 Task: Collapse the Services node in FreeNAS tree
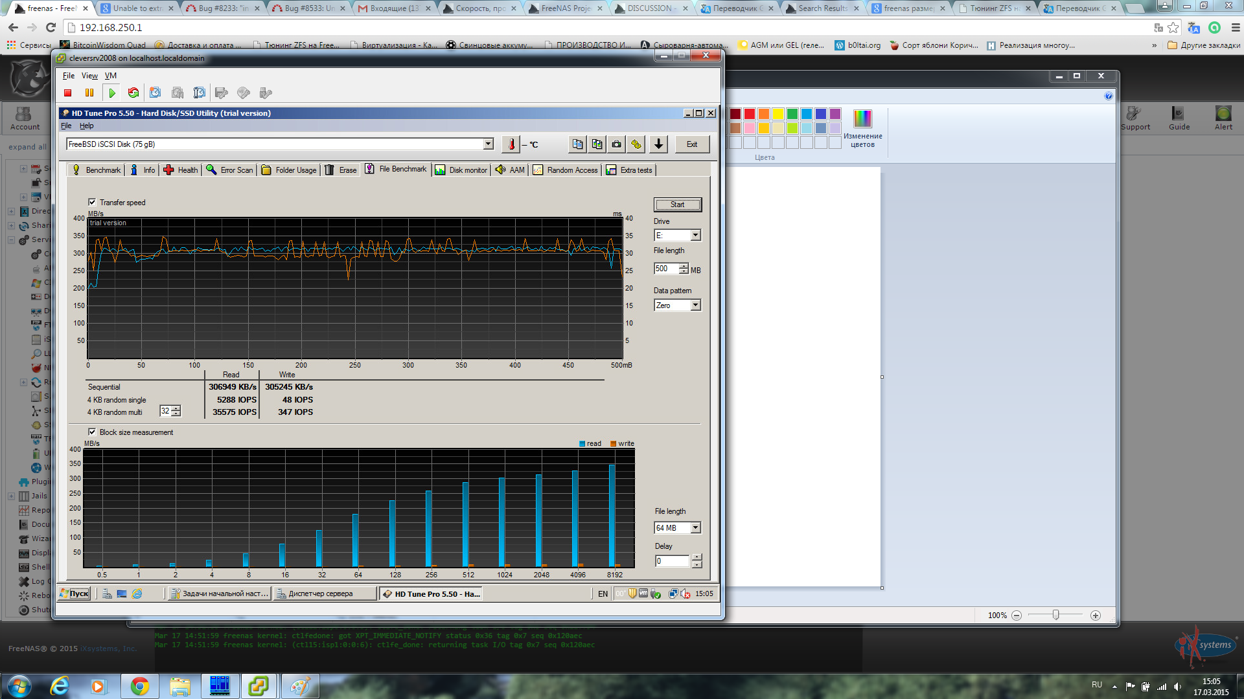click(11, 239)
